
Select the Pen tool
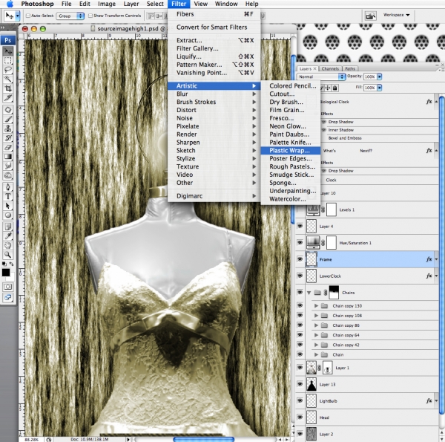8,187
